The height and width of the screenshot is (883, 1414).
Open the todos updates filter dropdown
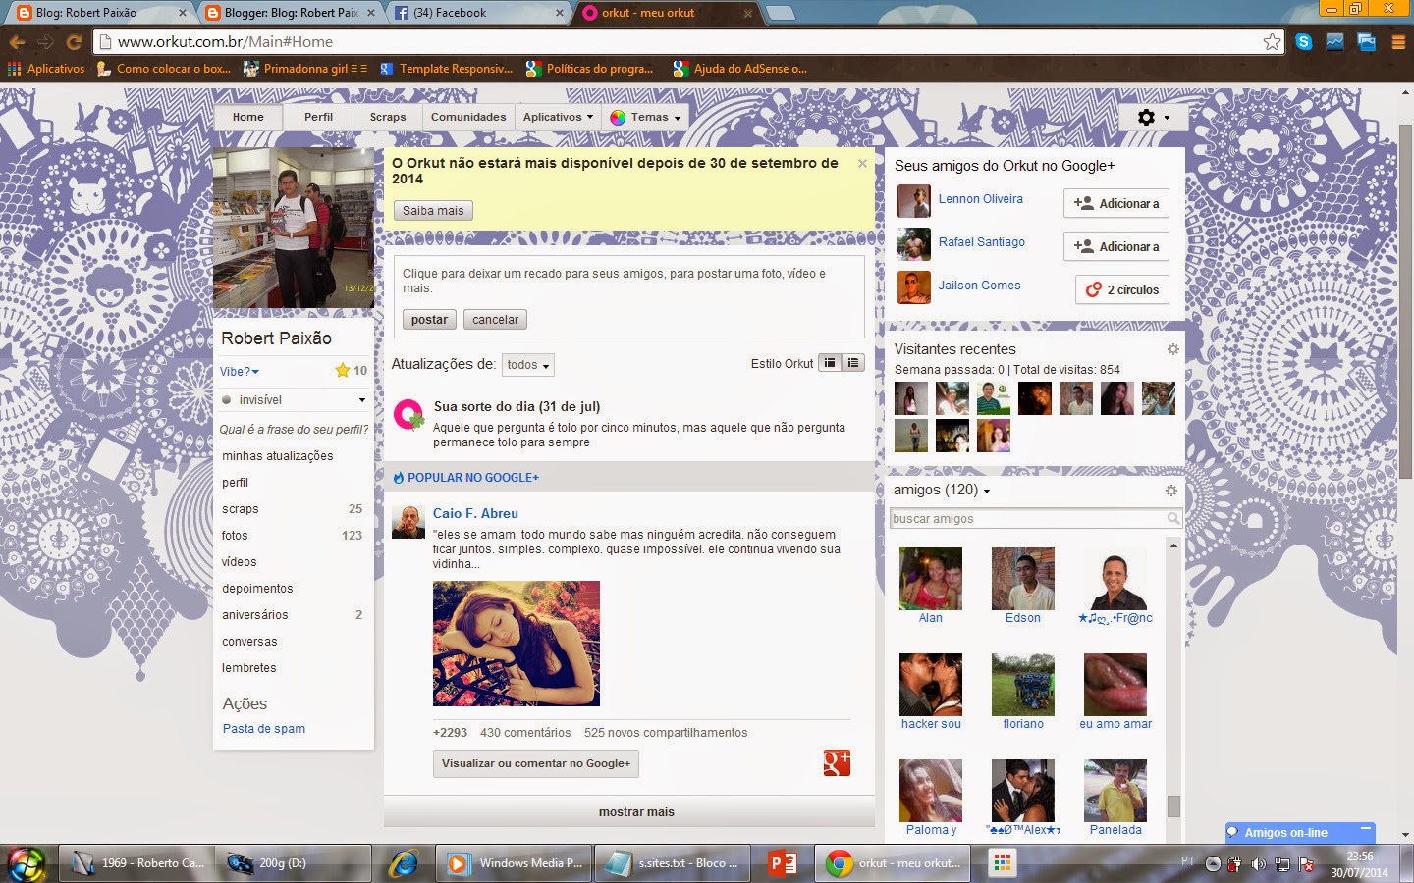pyautogui.click(x=527, y=365)
